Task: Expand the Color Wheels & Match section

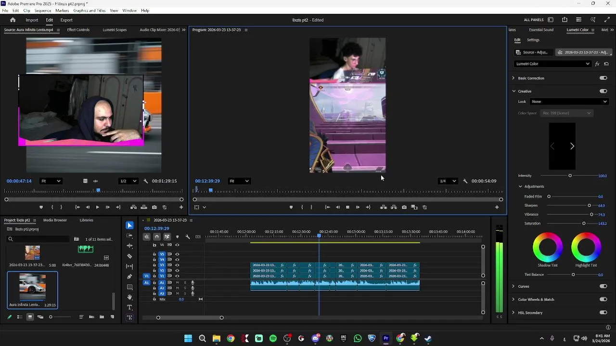Action: click(x=513, y=299)
